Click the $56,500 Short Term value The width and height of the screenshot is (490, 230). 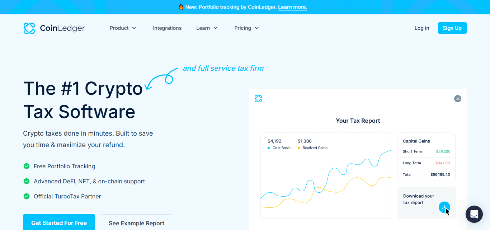pyautogui.click(x=443, y=151)
